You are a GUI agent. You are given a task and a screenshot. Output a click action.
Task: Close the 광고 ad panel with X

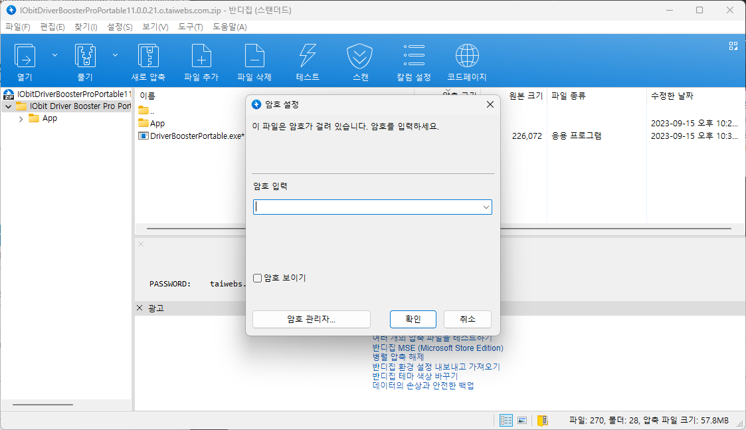[140, 308]
